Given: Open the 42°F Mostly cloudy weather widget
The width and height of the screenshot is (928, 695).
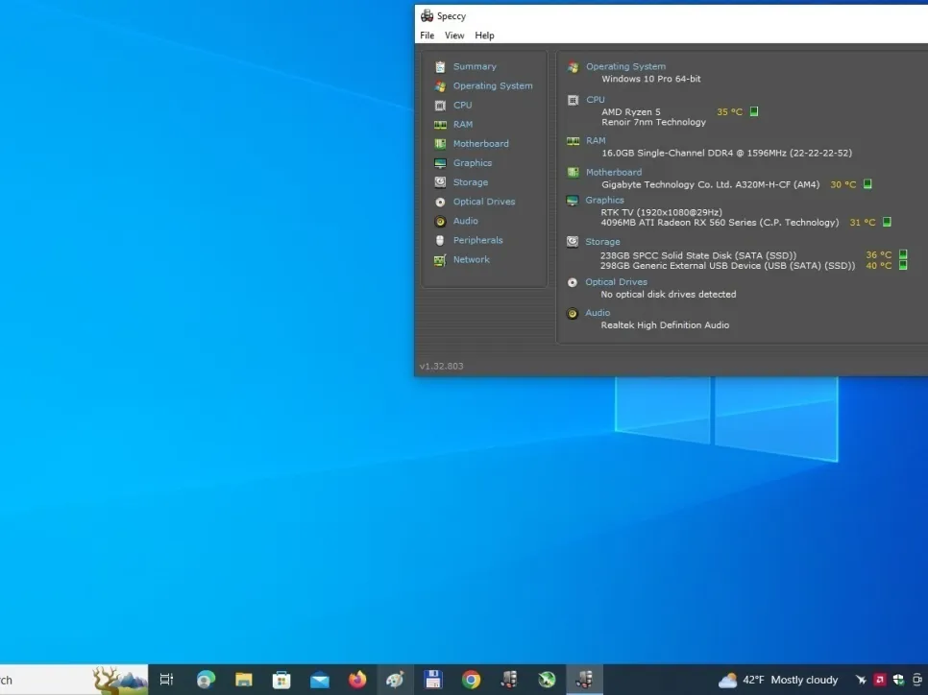Looking at the screenshot, I should click(778, 680).
